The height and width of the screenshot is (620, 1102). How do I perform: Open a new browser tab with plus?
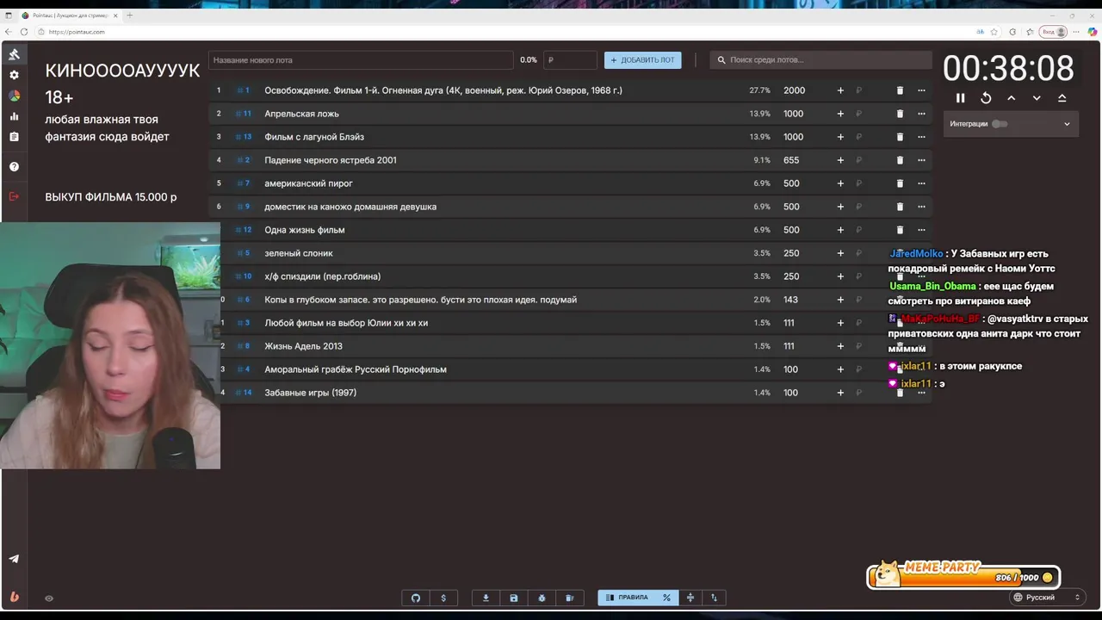point(130,15)
